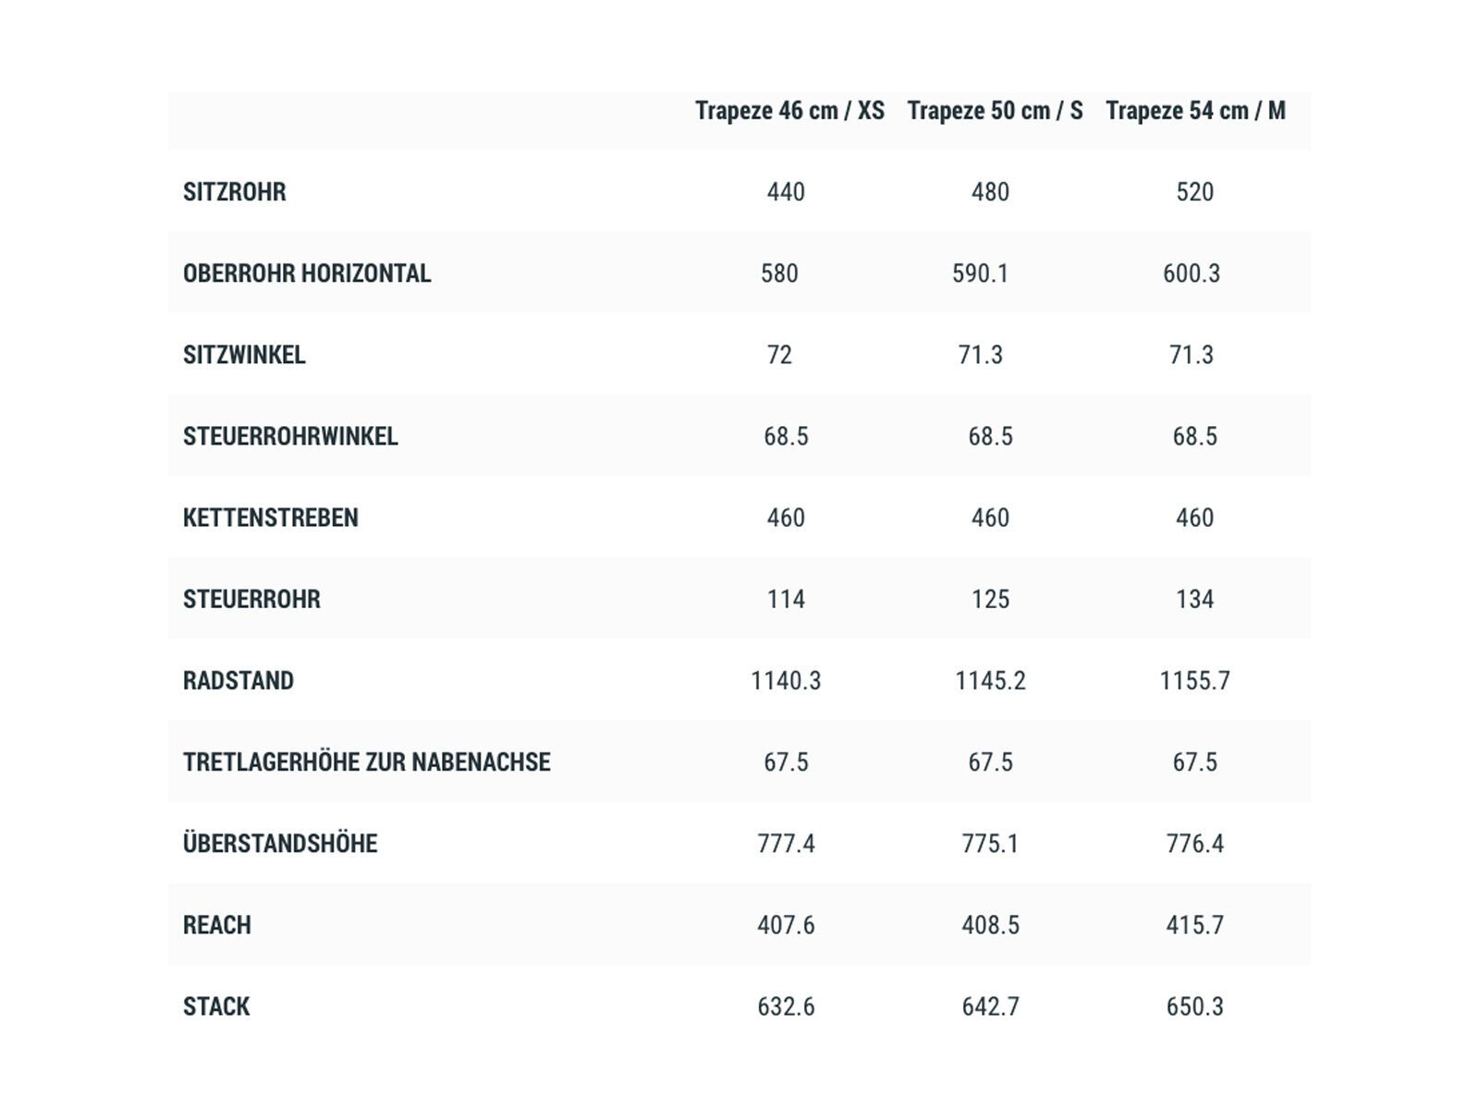This screenshot has height=1109, width=1479.
Task: Click the STEUERROHRWINKEL row label
Action: pyautogui.click(x=290, y=436)
